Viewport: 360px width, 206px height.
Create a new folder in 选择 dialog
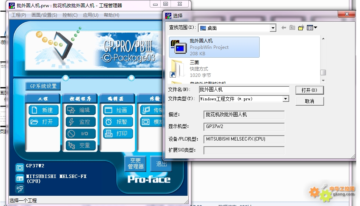tap(301, 28)
